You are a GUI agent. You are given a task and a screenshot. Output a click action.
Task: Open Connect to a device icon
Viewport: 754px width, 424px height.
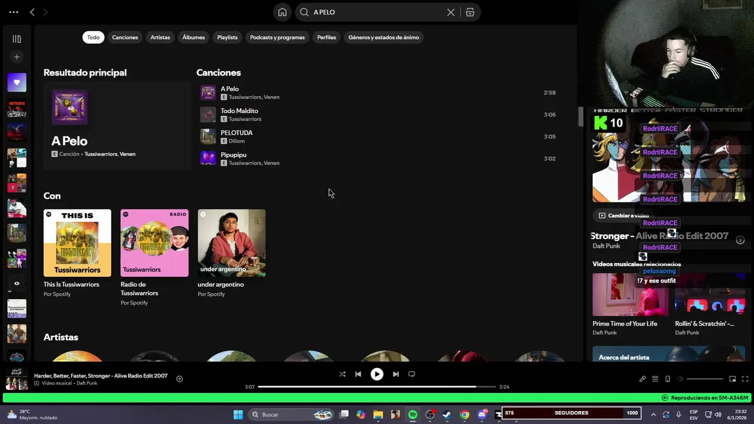coord(667,379)
